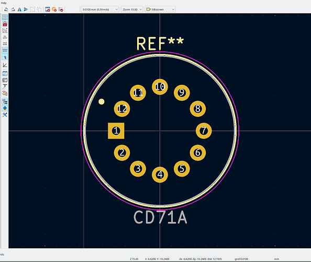Open the Zoom 13.00 dropdown
Image resolution: width=311 pixels, height=262 pixels.
pyautogui.click(x=132, y=9)
